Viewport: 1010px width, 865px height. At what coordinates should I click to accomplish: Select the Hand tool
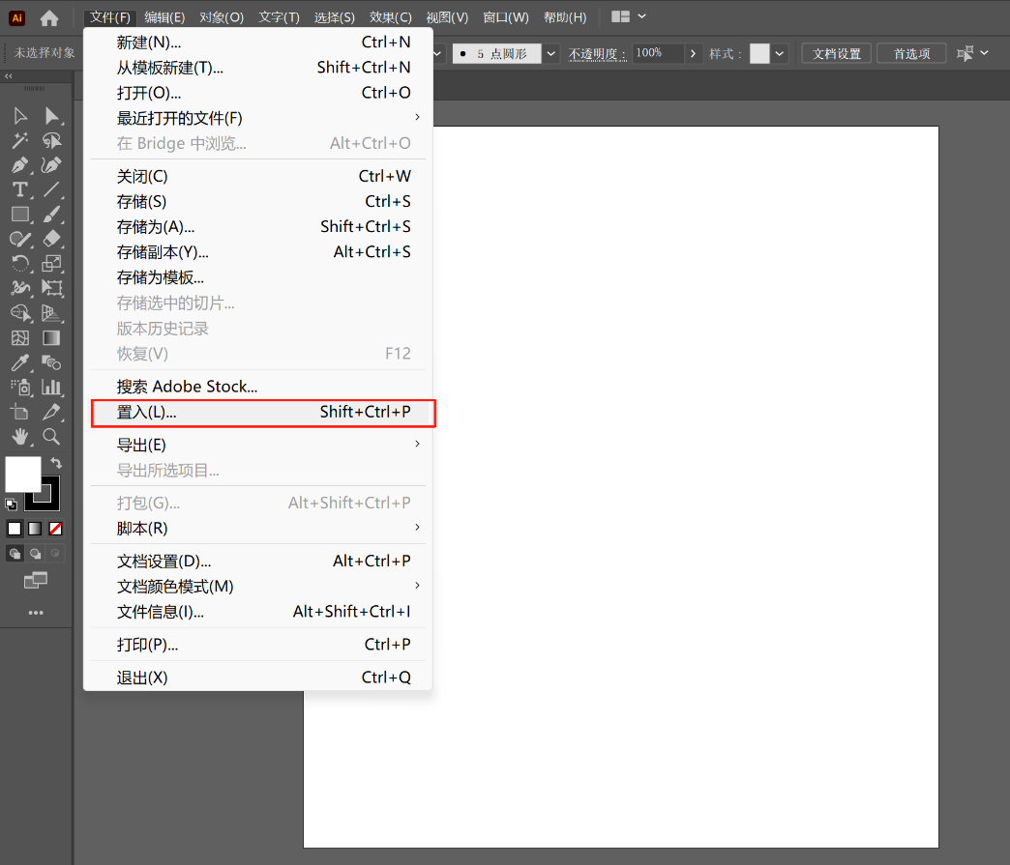20,437
